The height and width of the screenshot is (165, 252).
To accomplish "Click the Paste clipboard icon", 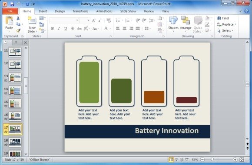I will pos(9,21).
